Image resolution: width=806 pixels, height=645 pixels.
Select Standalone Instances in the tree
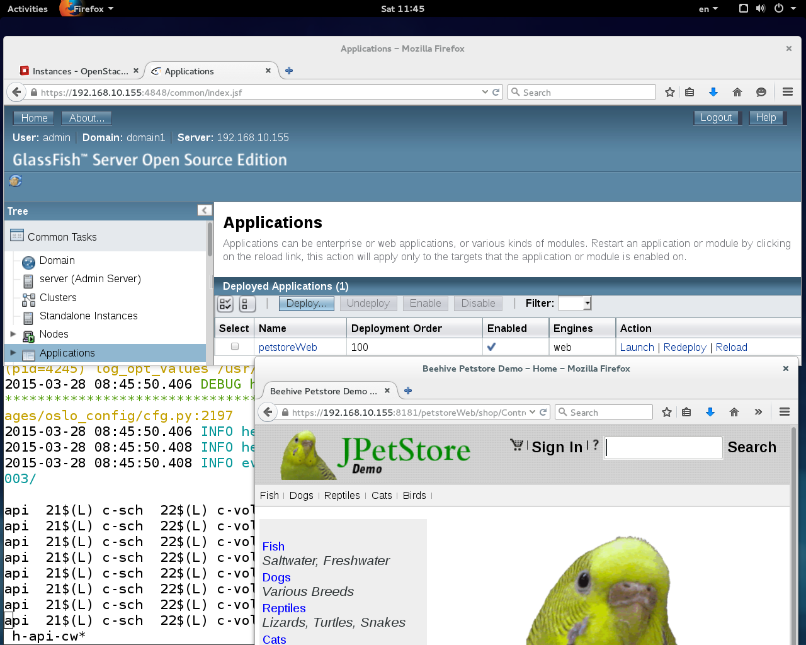[89, 316]
